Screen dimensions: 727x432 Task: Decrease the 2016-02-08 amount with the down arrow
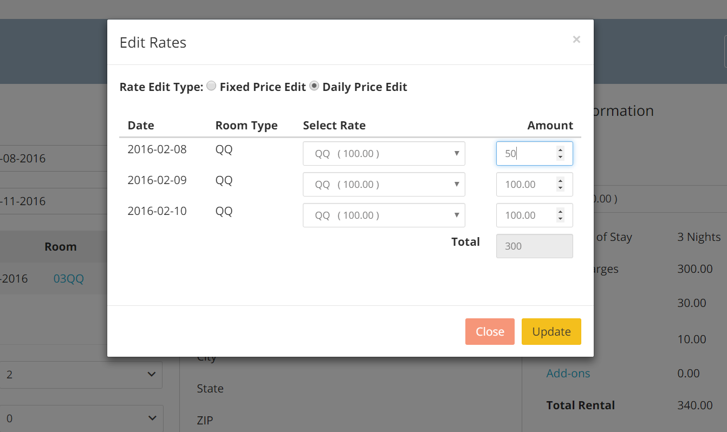point(560,158)
